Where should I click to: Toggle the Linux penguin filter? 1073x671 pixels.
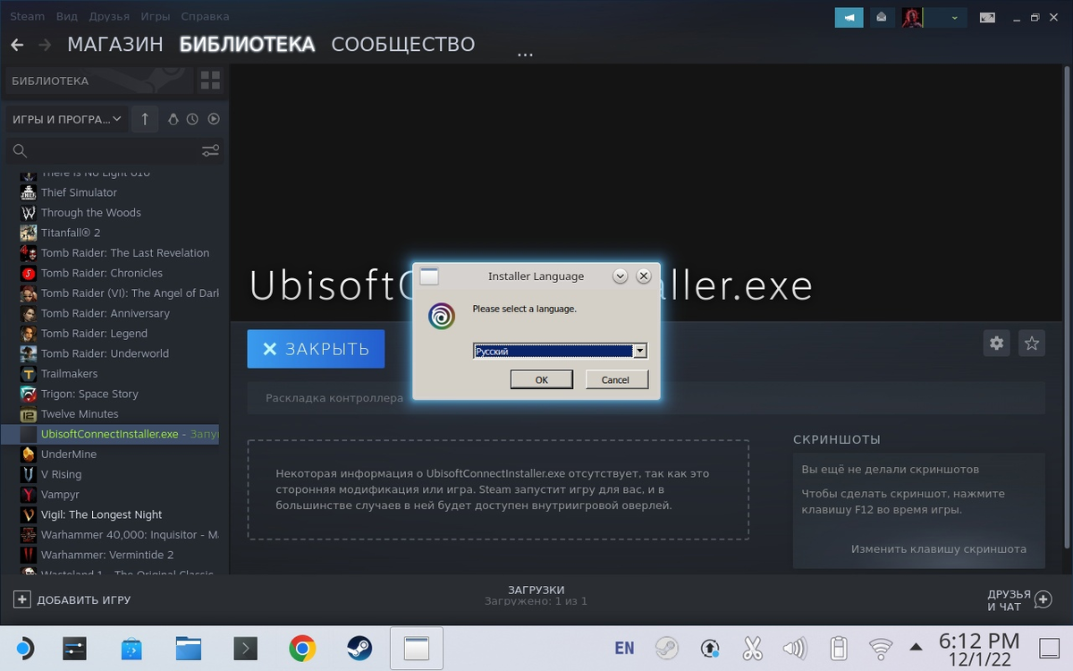coord(173,119)
